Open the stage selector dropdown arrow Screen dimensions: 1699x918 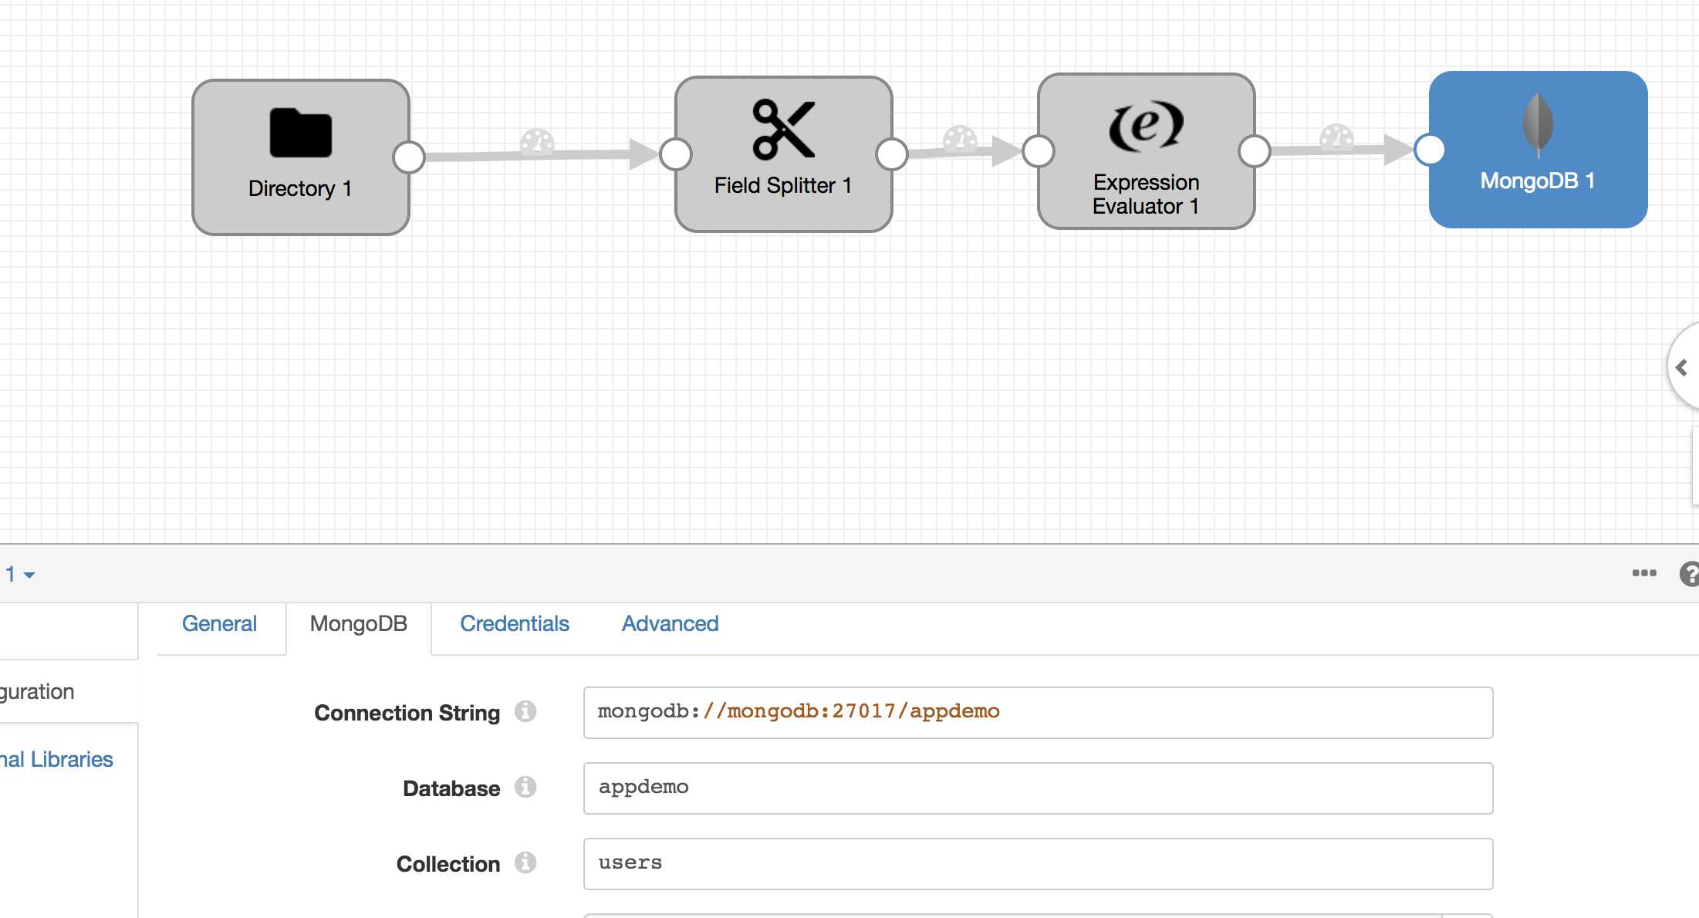coord(29,575)
